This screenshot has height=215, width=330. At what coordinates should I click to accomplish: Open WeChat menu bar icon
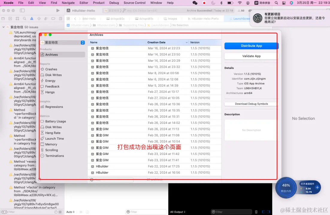(195, 3)
